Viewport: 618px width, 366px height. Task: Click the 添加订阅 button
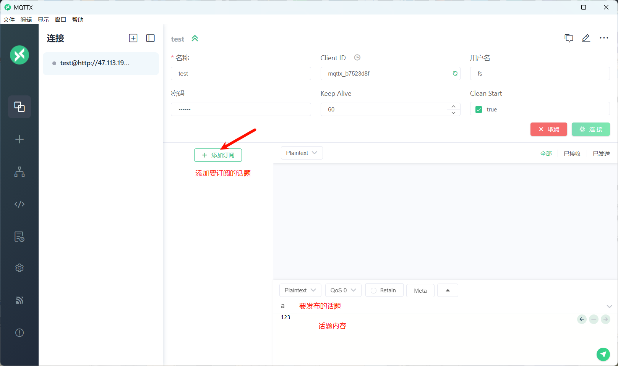pos(218,155)
